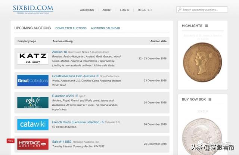Viewport: 239px width, 155px height.
Task: Click the SIXBID.COM logo
Action: [33, 9]
